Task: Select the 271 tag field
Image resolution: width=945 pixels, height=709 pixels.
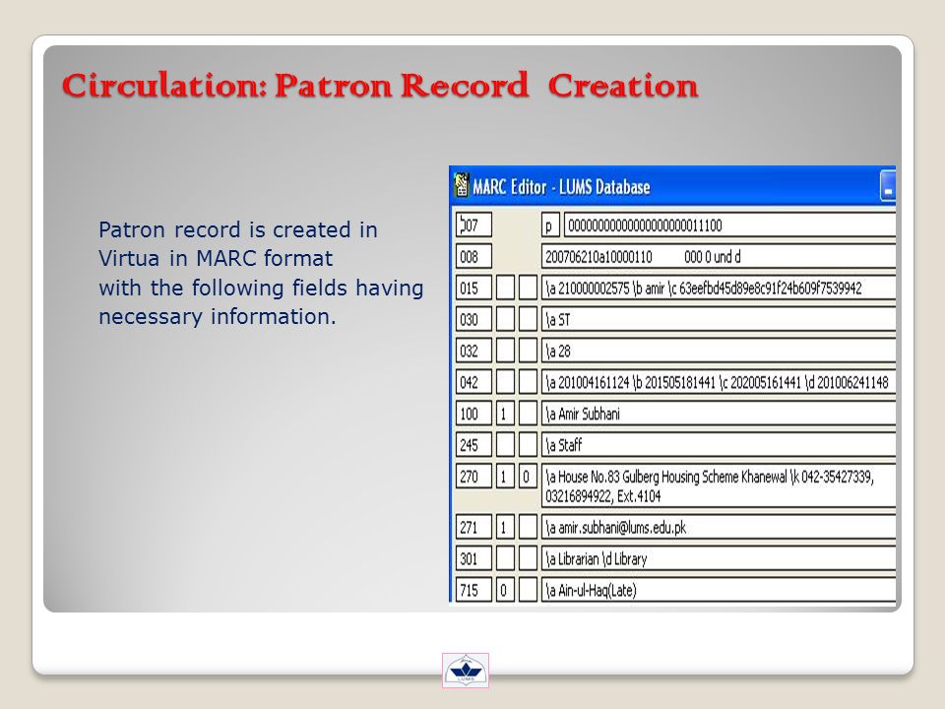Action: click(x=473, y=527)
